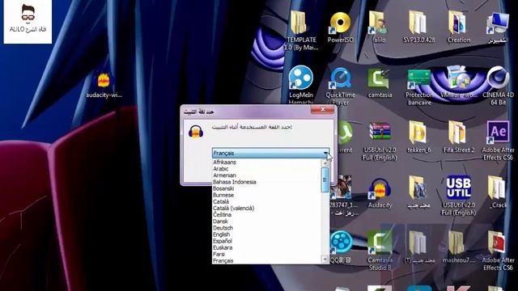Launch LogMeIn Hamachi shortcut

tap(300, 78)
